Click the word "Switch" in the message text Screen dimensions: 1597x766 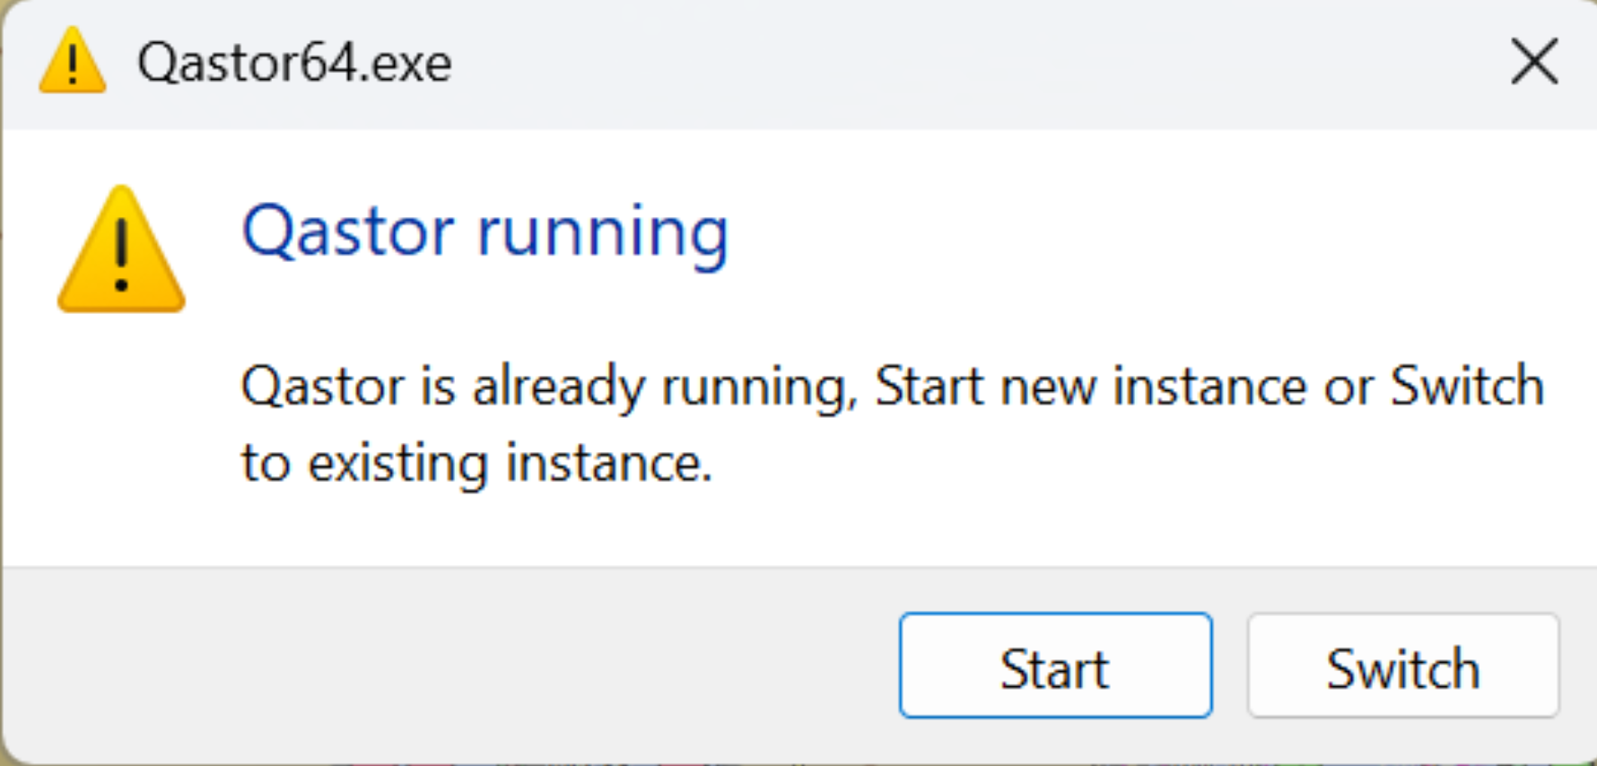point(1466,387)
